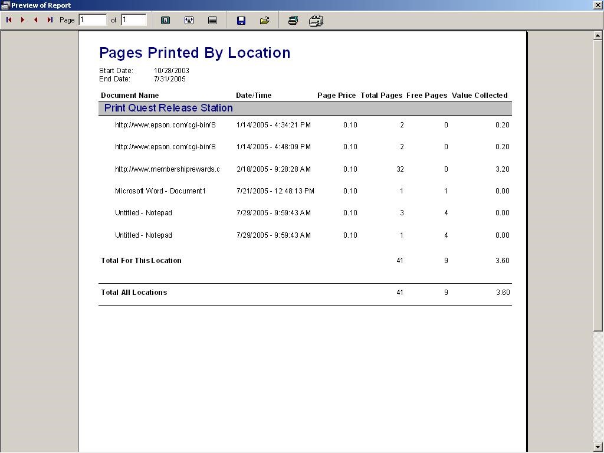Click 'Untitled - Notepad' entry with 3 total pages
This screenshot has height=453, width=604.
[x=143, y=213]
